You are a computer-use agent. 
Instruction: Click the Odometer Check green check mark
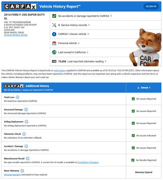[x=133, y=136]
